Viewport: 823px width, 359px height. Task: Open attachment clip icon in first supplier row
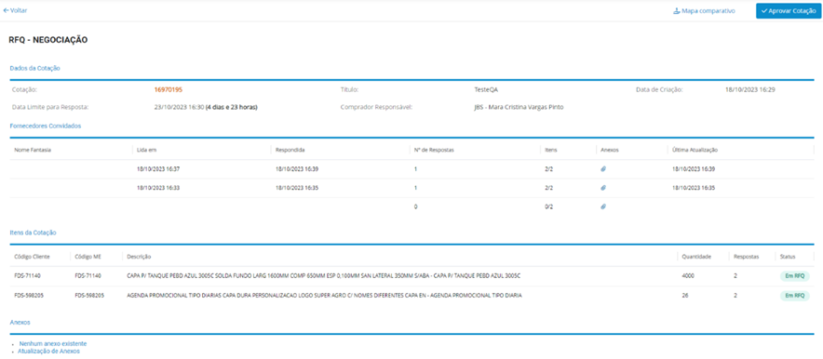pyautogui.click(x=603, y=168)
